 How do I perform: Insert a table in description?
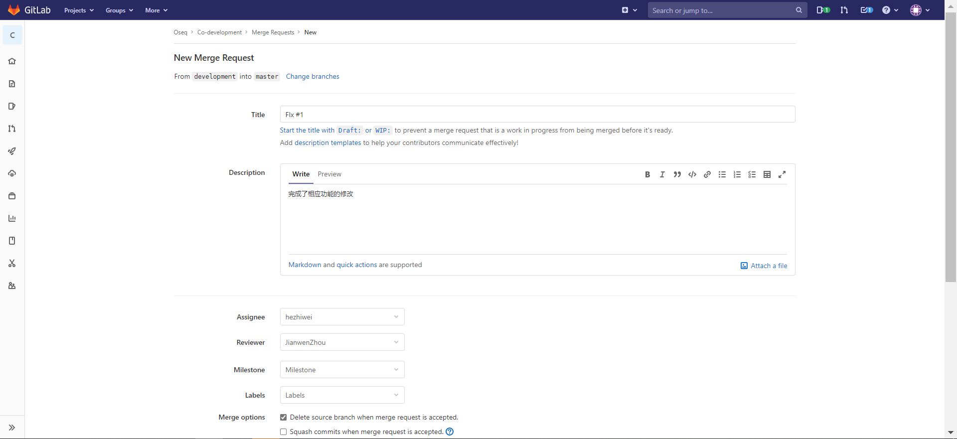coord(767,174)
